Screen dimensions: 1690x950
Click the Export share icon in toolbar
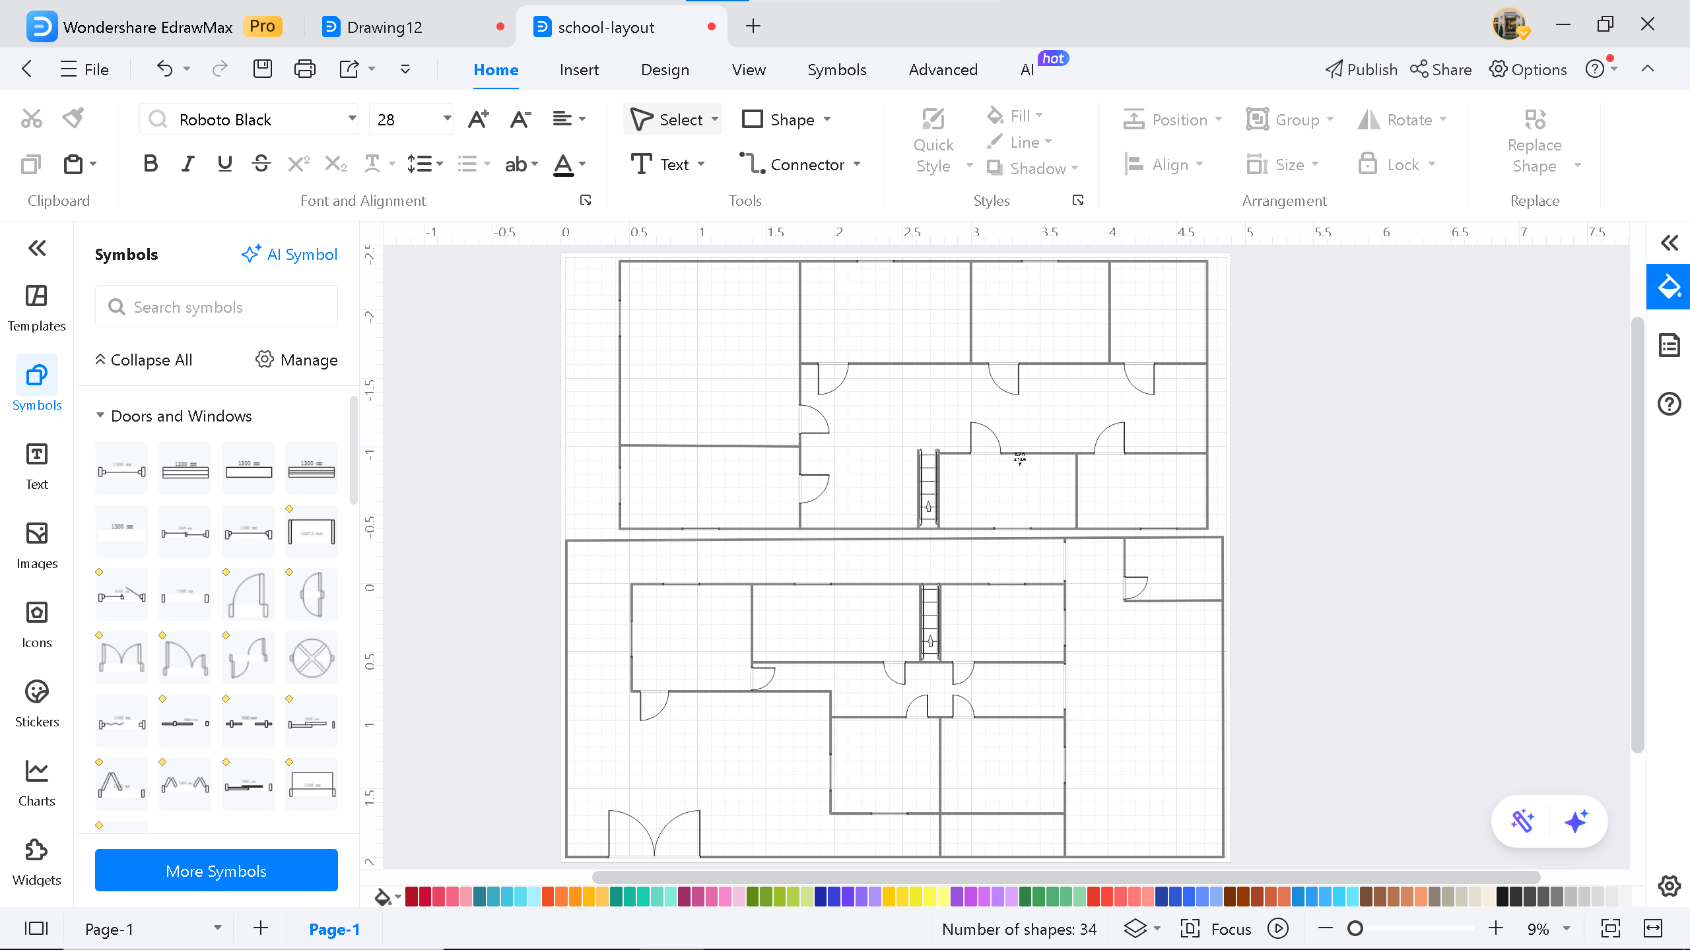coord(349,69)
